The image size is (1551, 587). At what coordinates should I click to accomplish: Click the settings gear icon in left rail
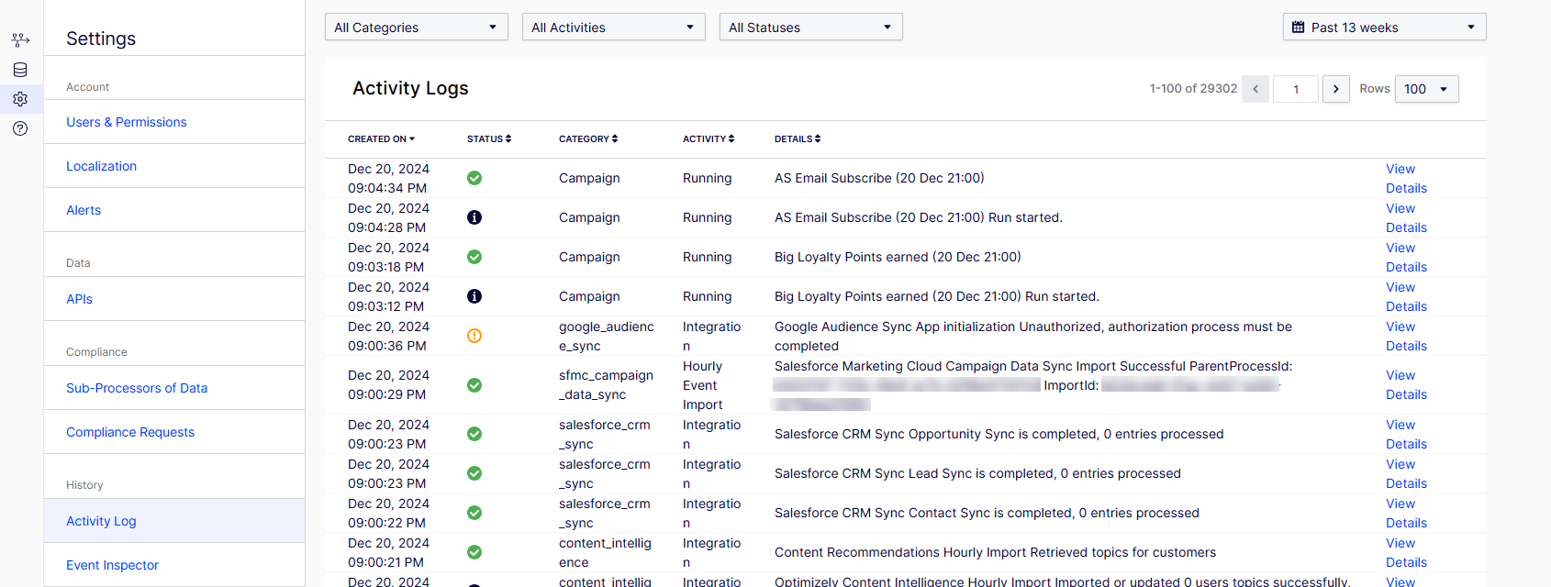tap(20, 99)
